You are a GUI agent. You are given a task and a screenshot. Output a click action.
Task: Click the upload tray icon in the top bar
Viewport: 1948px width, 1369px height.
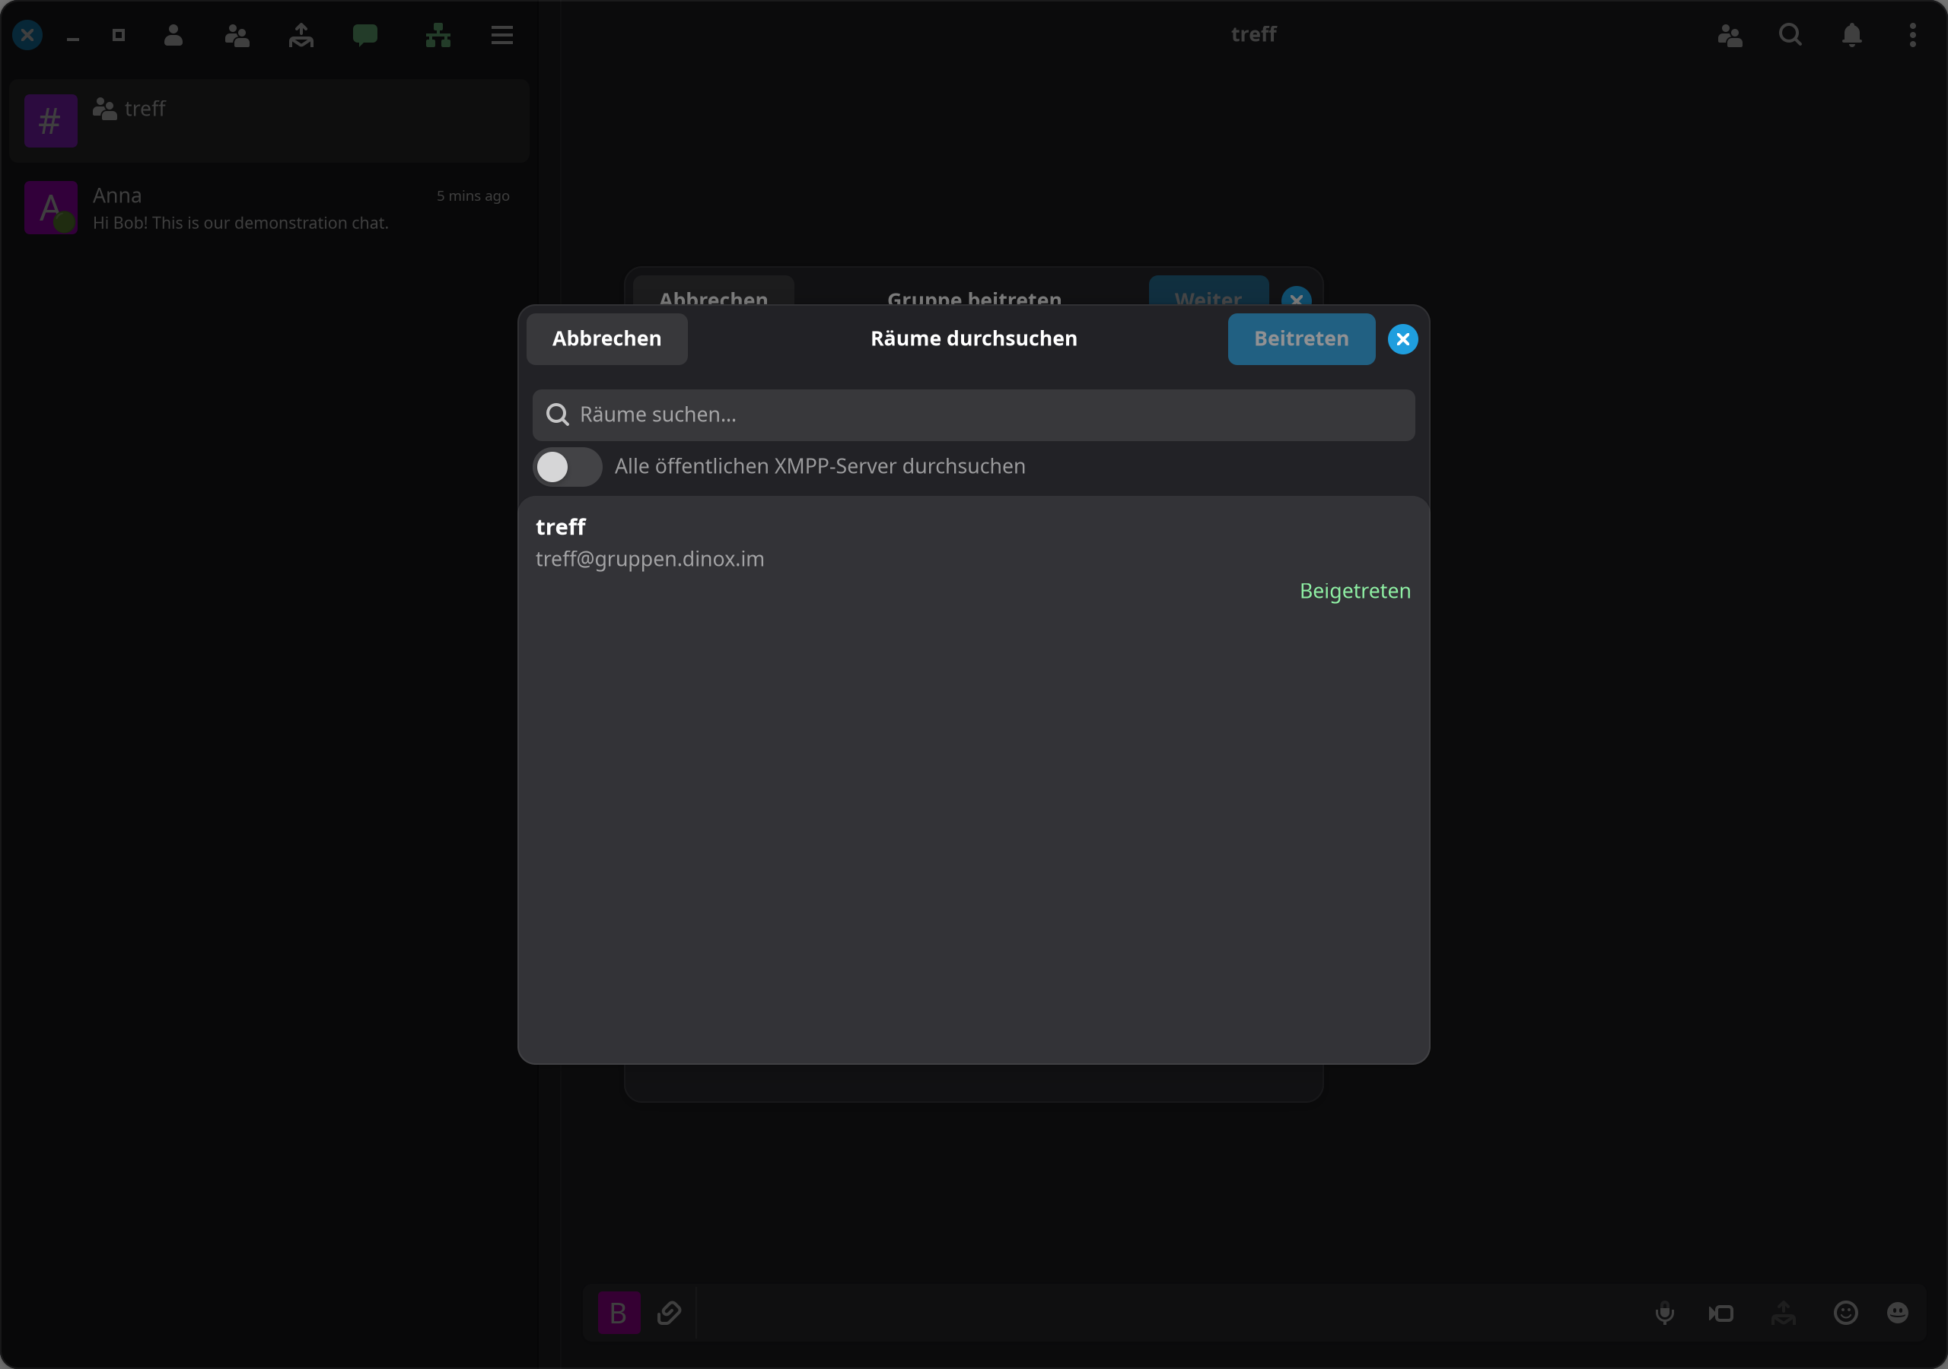301,35
